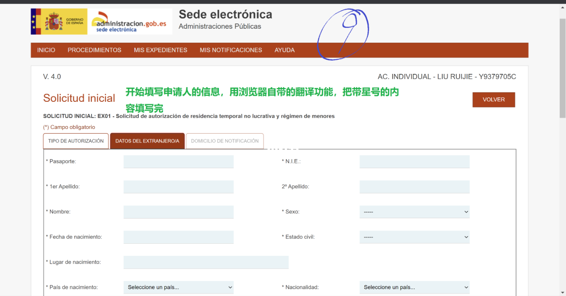Switch to the TIPO DE AUTORIZACIÓN tab

tap(76, 141)
